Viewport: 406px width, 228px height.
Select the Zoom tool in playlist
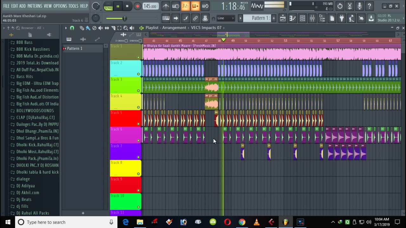[126, 28]
